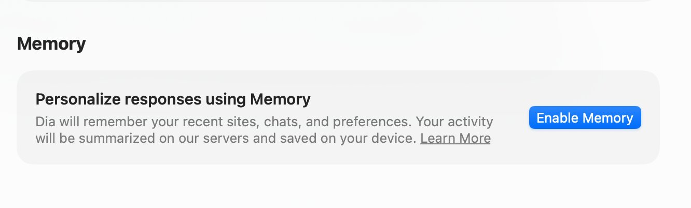Open the Learn More link
This screenshot has height=208, width=691.
click(x=455, y=139)
